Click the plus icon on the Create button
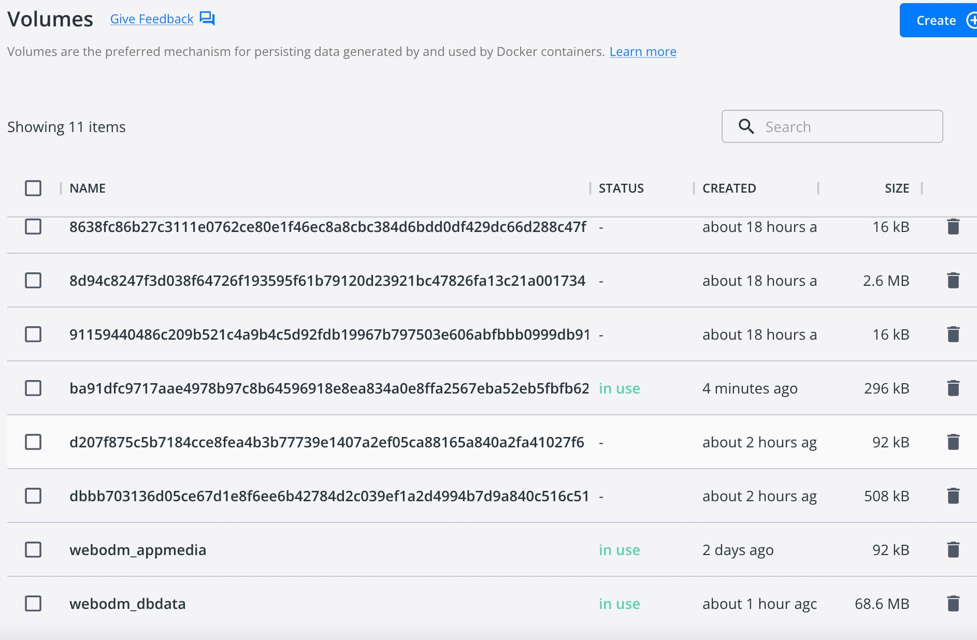977x640 pixels. tap(973, 20)
